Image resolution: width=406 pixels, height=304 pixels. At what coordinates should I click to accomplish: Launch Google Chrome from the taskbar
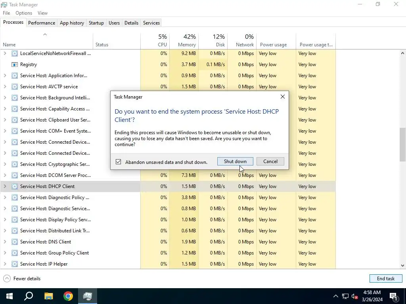pyautogui.click(x=68, y=296)
